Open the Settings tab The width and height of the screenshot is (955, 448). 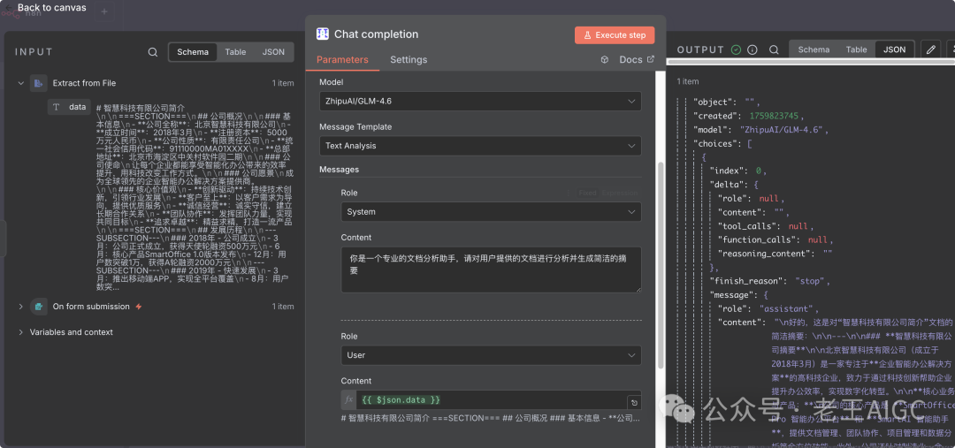click(x=409, y=60)
